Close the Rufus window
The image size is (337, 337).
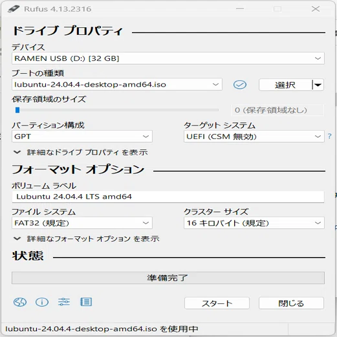click(x=316, y=9)
